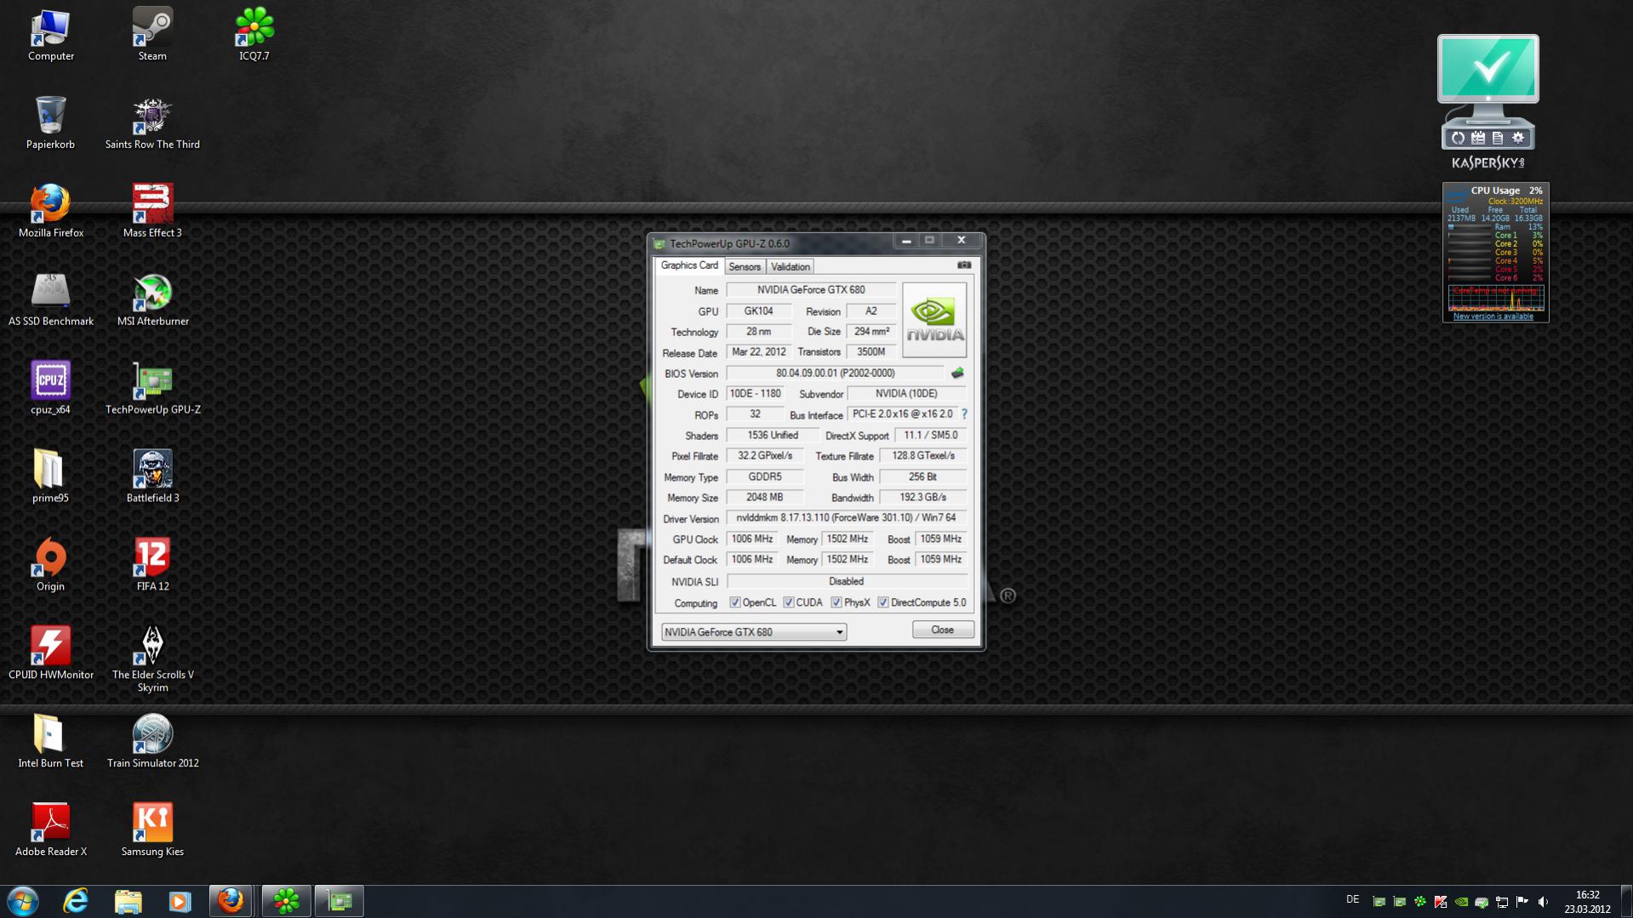Toggle the CUDA checkbox

pos(789,602)
